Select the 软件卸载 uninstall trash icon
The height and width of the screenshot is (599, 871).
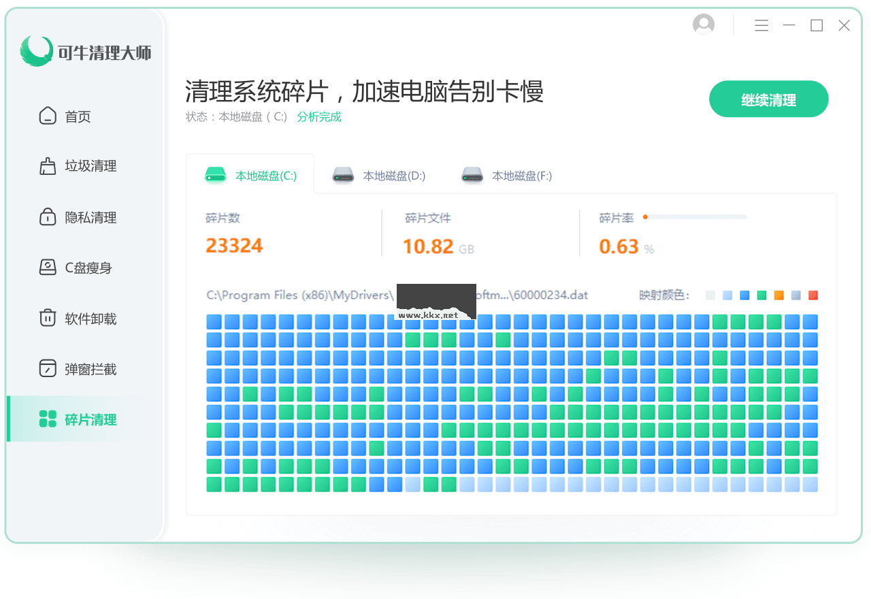click(48, 318)
